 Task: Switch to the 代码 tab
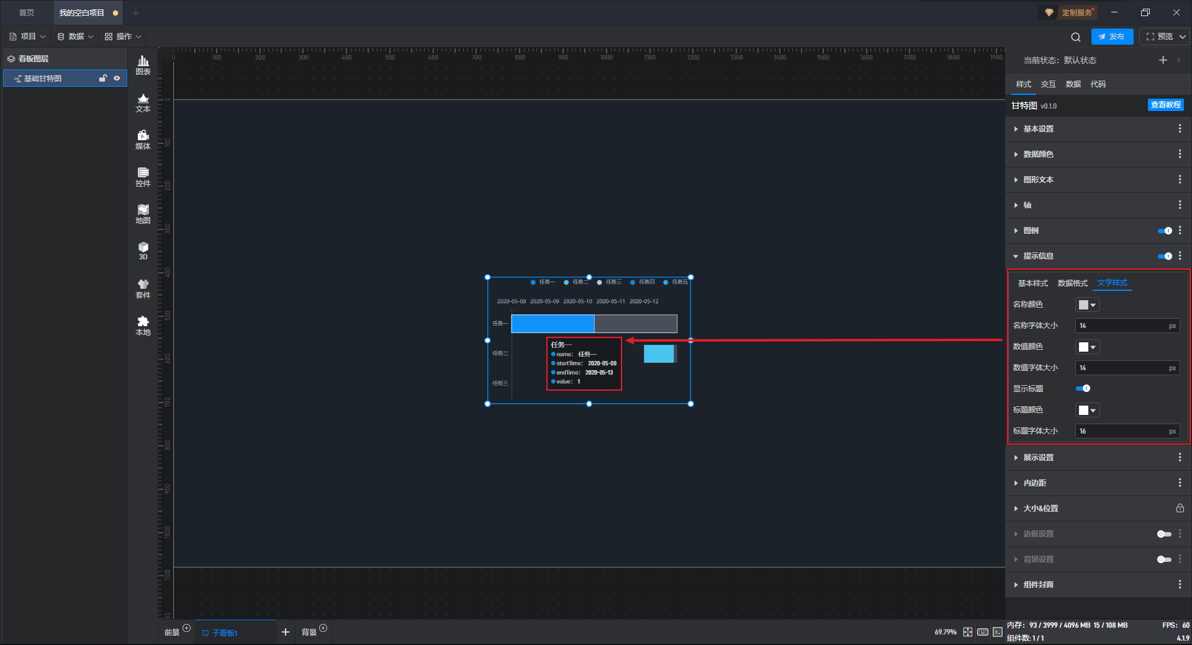[1098, 84]
